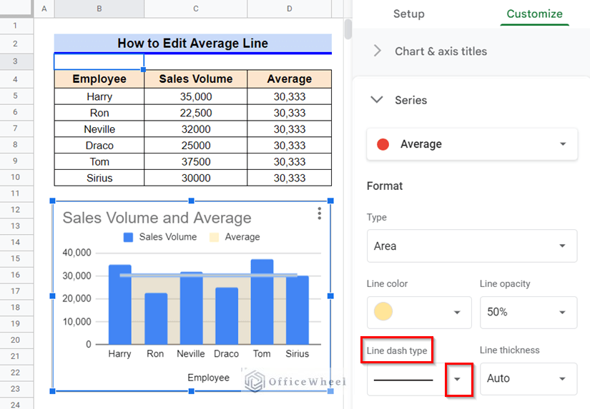Select column A header

pyautogui.click(x=44, y=9)
